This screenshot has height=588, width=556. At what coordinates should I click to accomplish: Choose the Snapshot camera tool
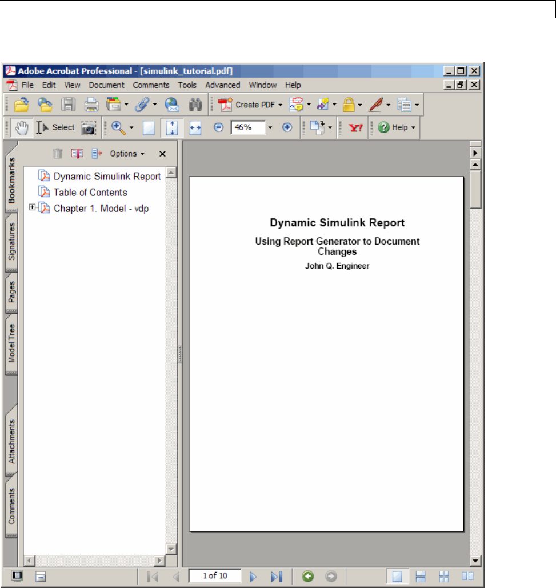tap(89, 128)
